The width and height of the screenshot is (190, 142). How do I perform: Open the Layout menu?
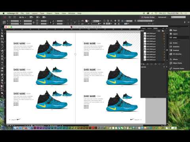[34, 13]
